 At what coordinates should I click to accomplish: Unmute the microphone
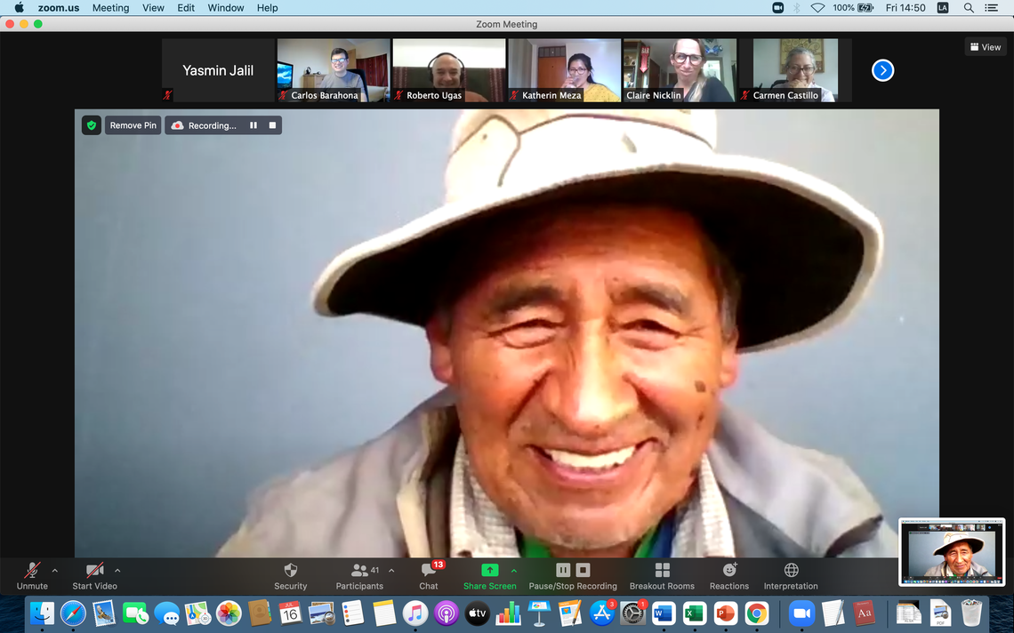[32, 571]
